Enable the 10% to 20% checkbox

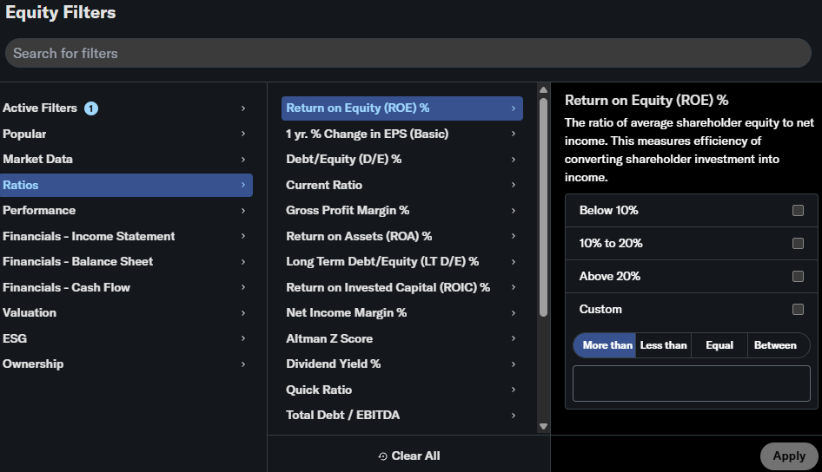click(798, 244)
